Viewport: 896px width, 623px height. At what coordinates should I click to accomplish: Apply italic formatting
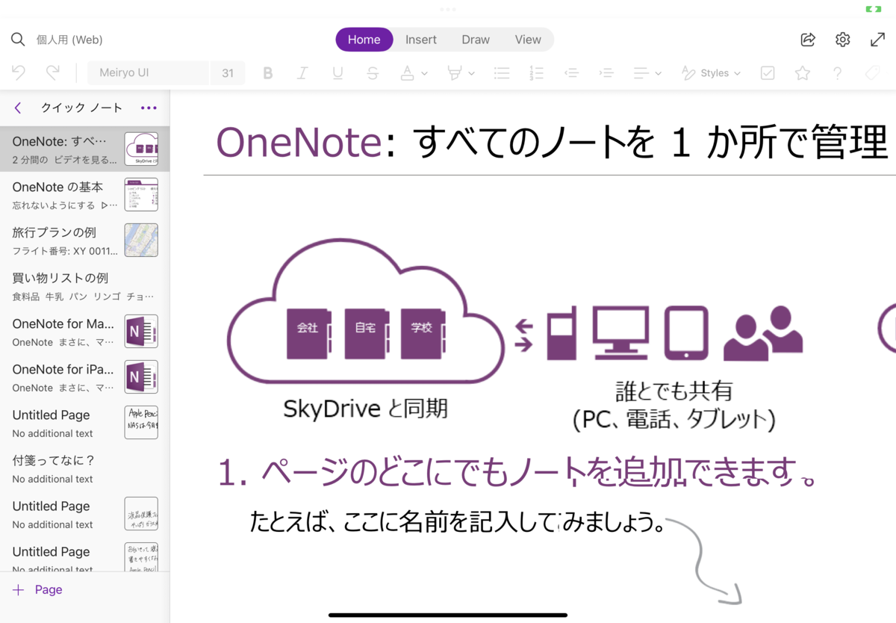302,72
